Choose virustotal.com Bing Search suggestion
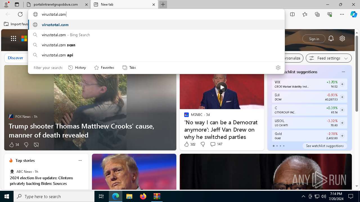 [156, 35]
